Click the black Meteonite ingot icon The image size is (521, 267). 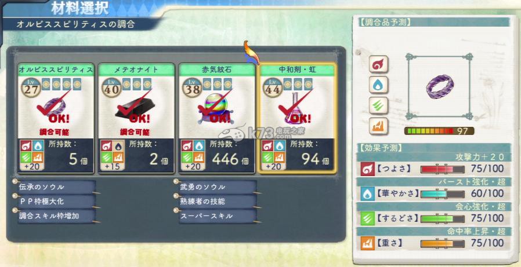coord(135,109)
